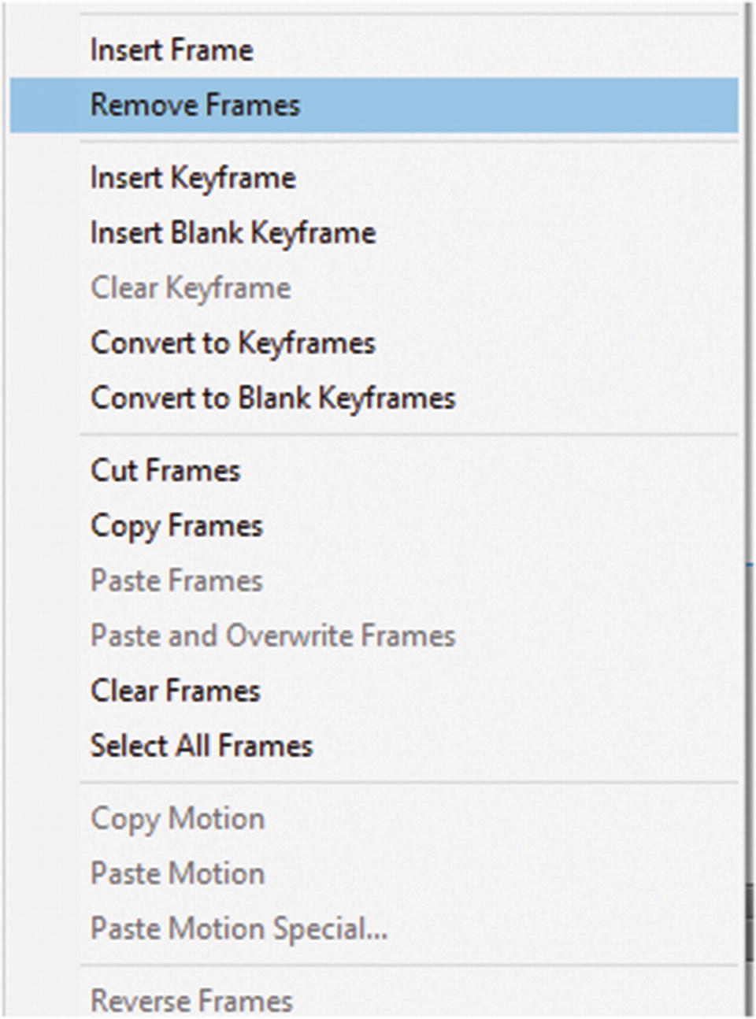756x1019 pixels.
Task: Click the highlighted Remove Frames entry
Action: pyautogui.click(x=197, y=105)
